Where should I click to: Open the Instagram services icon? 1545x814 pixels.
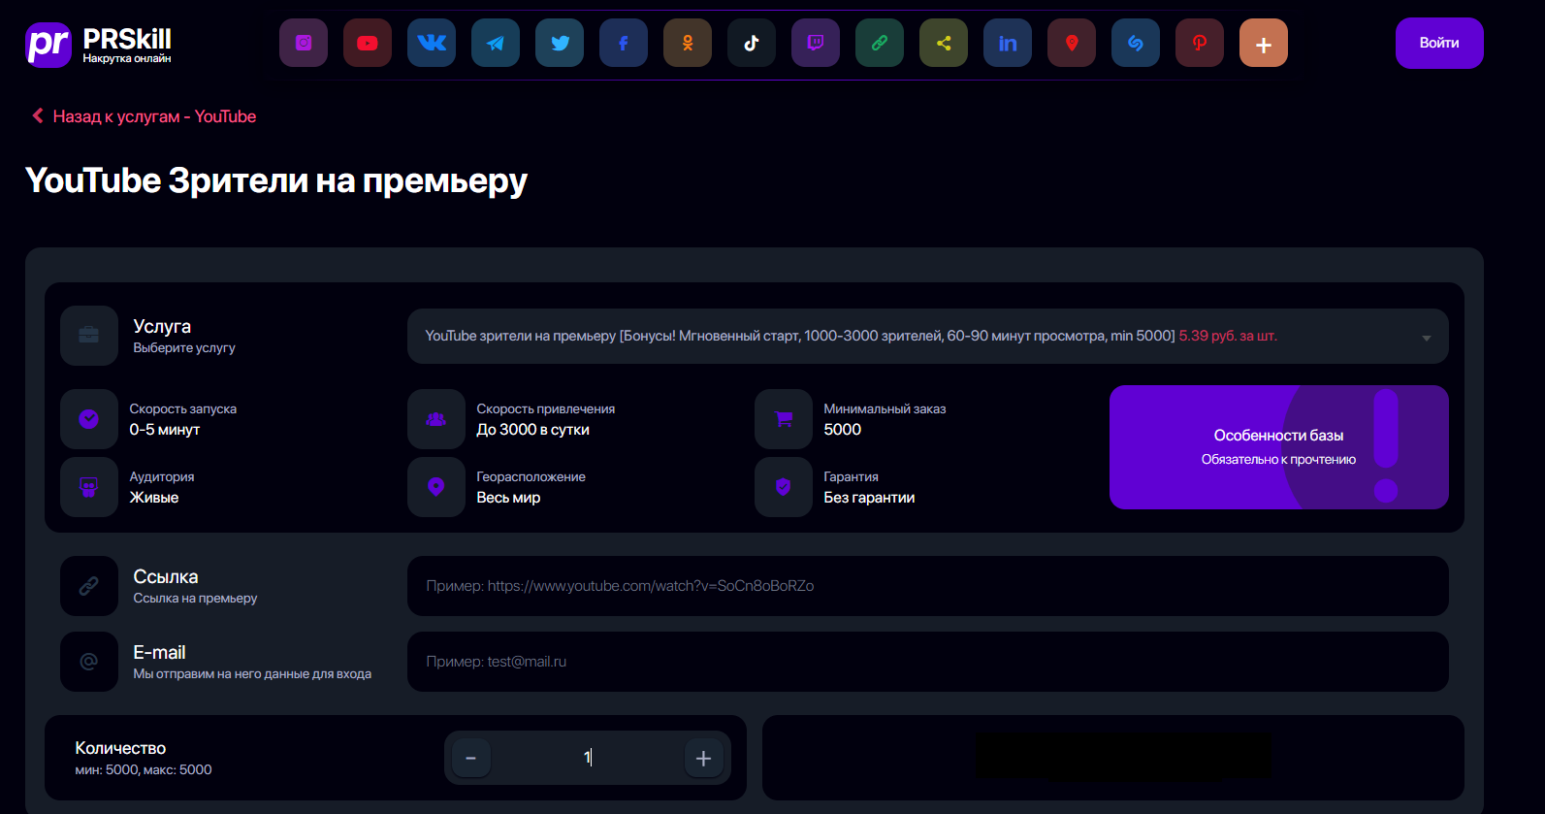304,43
